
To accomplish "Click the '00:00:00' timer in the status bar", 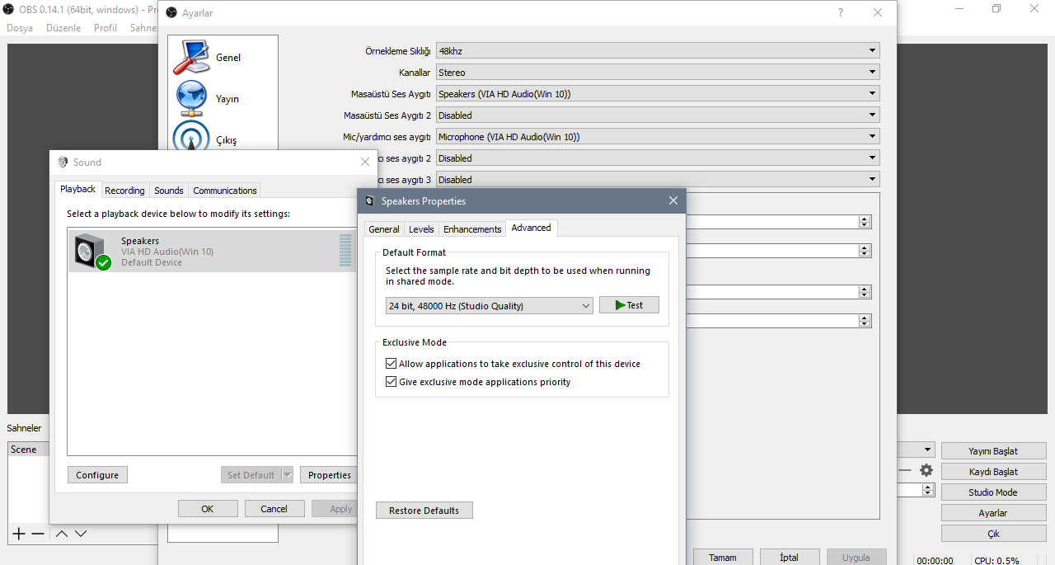I will coord(935,561).
